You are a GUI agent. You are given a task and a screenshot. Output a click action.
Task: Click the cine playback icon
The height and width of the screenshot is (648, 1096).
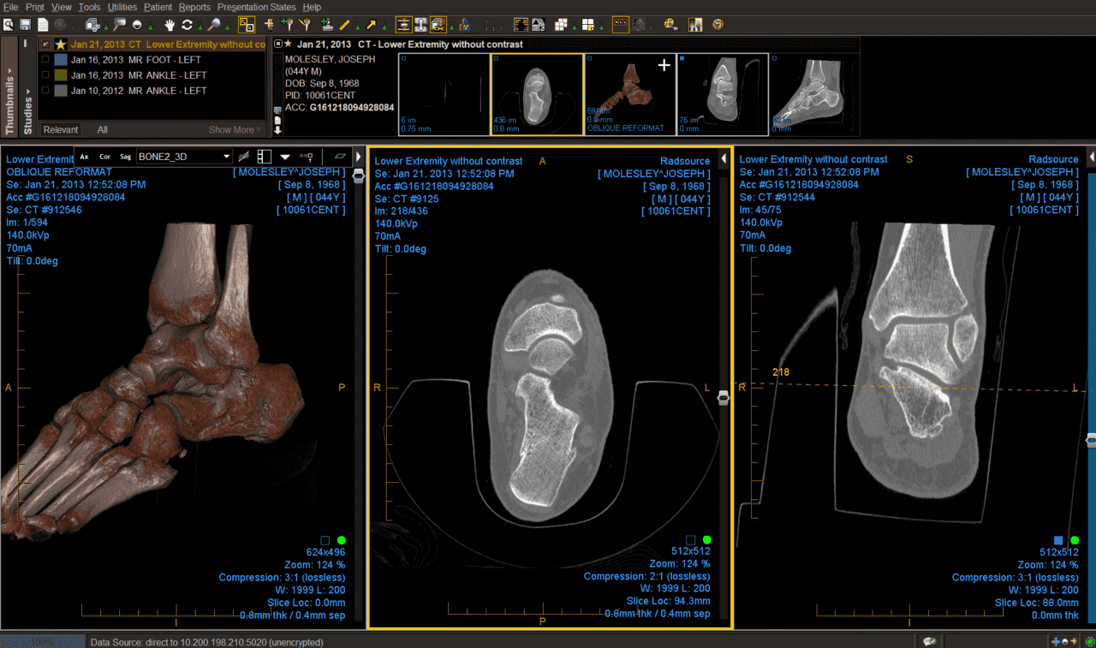point(670,24)
